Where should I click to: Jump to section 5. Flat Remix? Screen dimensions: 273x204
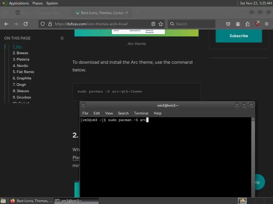23,72
